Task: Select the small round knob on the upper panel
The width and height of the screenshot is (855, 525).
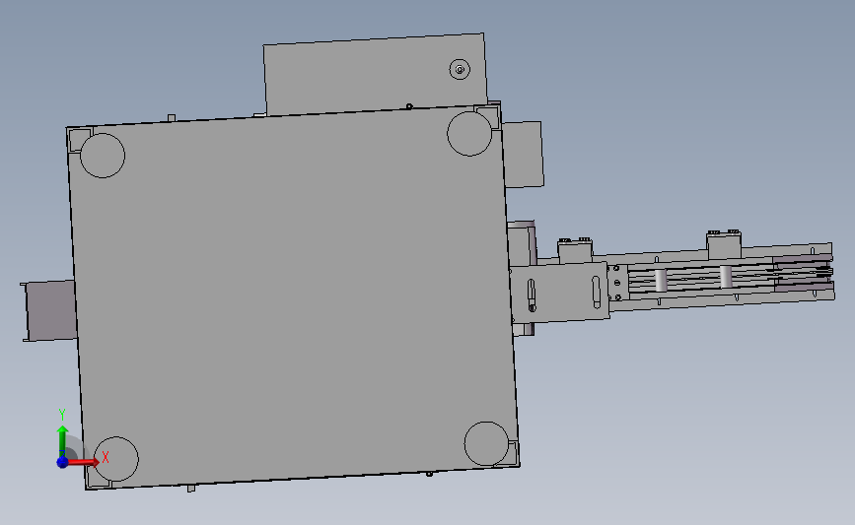Action: coord(460,69)
